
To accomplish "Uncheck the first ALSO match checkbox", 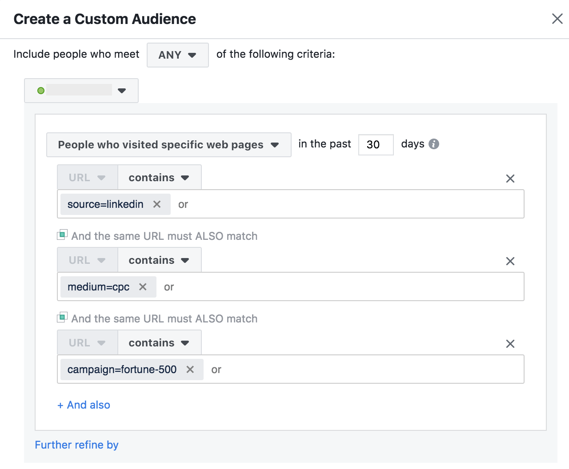I will pos(62,234).
